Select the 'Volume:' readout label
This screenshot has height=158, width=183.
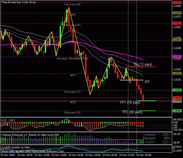pos(149,135)
